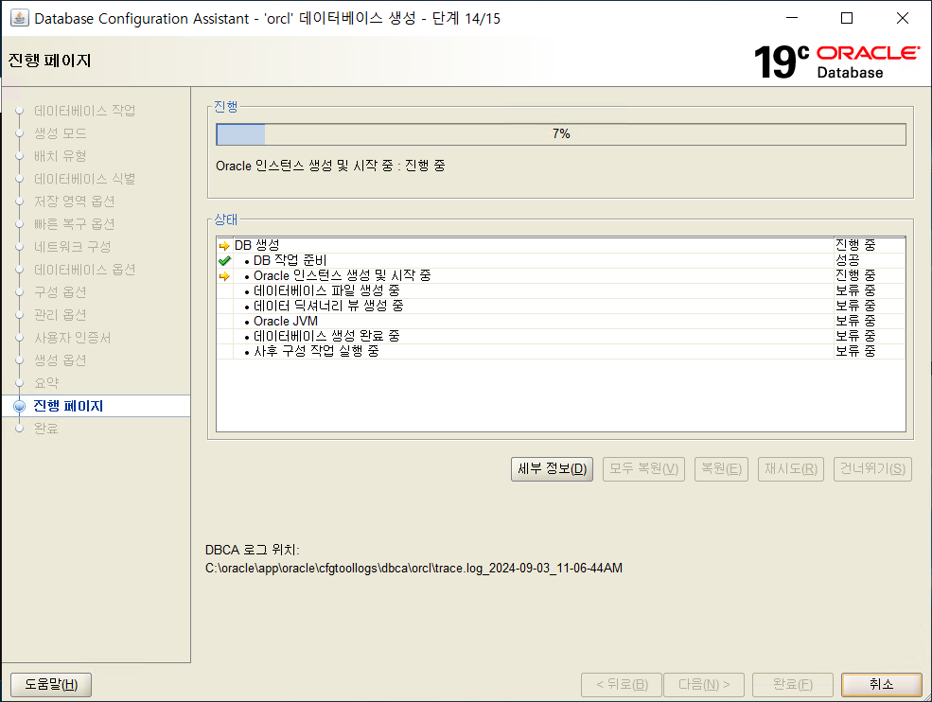
Task: Select 저장 영역 옵션 step in sidebar
Action: point(75,202)
